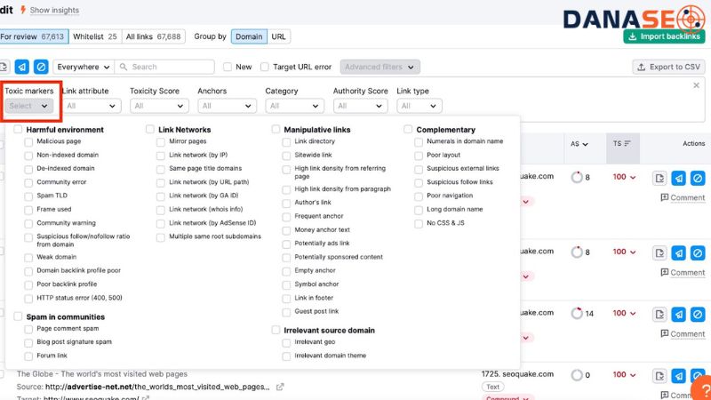711x400 pixels.
Task: Tick the Target URL error checkbox
Action: click(x=265, y=67)
